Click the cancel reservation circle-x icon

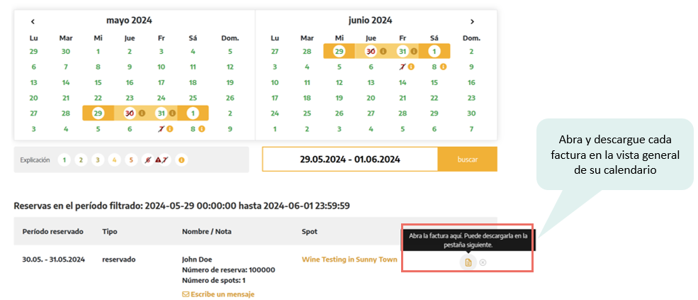[x=483, y=262]
